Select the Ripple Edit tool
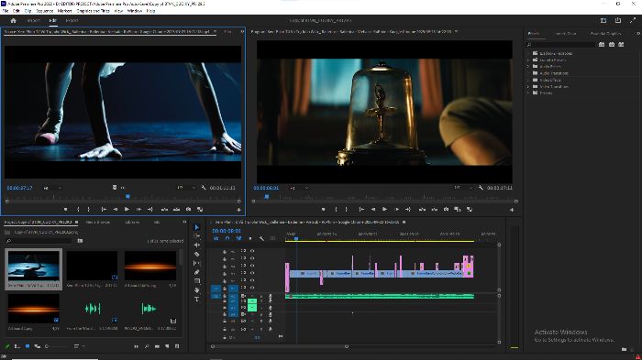 coord(197,245)
